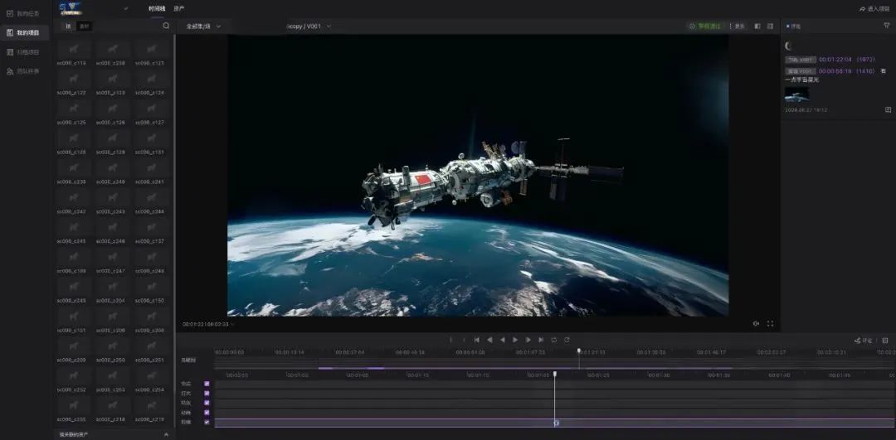
Task: Enter fullscreen with the viewer expand icon
Action: (x=770, y=324)
